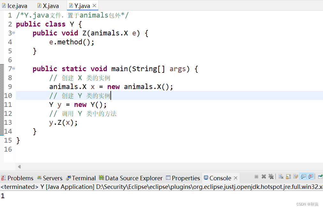
Task: Click Remove All Terminated Launches icon
Action: [x=271, y=177]
